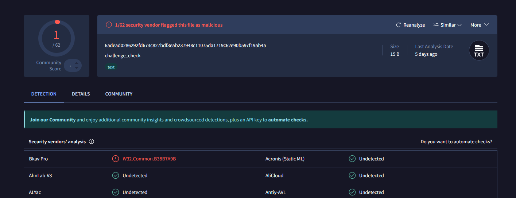Click the Antiy-AVL undetected checkmark icon
The image size is (516, 198).
pyautogui.click(x=352, y=192)
